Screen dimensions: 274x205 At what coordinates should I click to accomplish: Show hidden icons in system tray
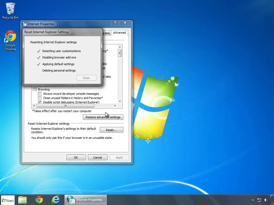pyautogui.click(x=253, y=200)
